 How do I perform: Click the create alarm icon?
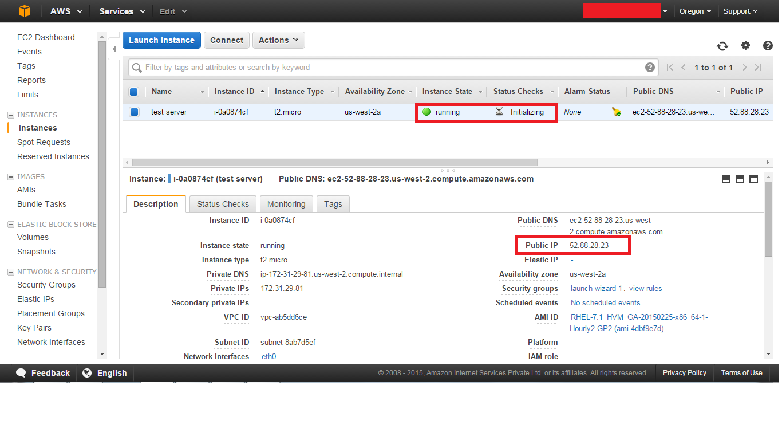617,112
